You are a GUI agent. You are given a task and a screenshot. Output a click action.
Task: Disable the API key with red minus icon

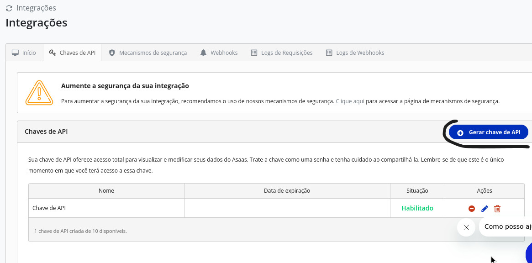[x=472, y=209]
